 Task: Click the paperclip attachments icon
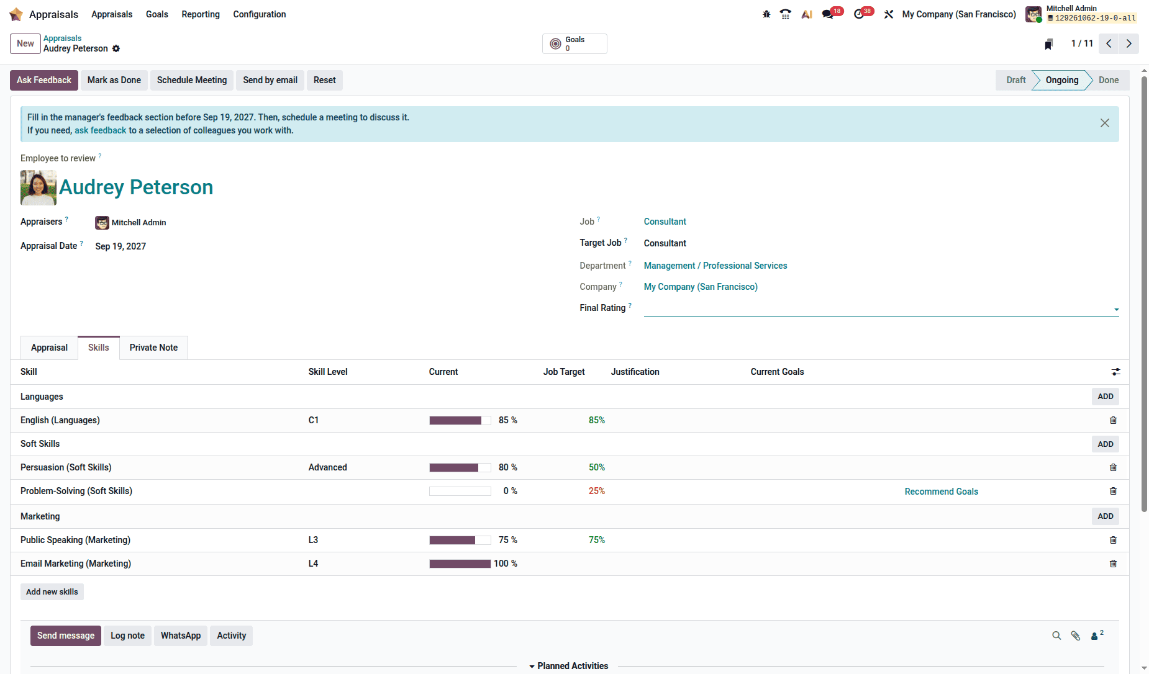click(1076, 636)
